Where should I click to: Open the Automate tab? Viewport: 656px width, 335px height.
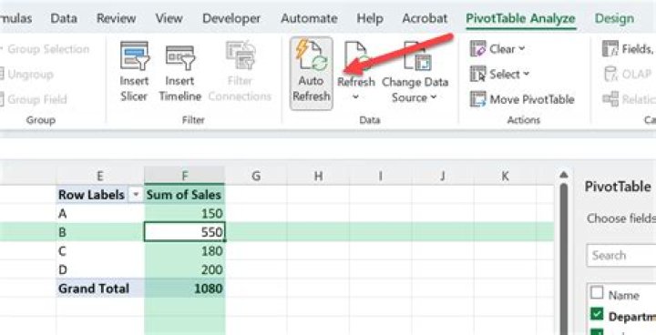click(309, 18)
